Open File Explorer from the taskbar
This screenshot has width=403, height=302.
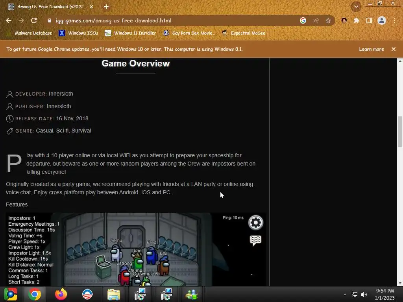(113, 294)
